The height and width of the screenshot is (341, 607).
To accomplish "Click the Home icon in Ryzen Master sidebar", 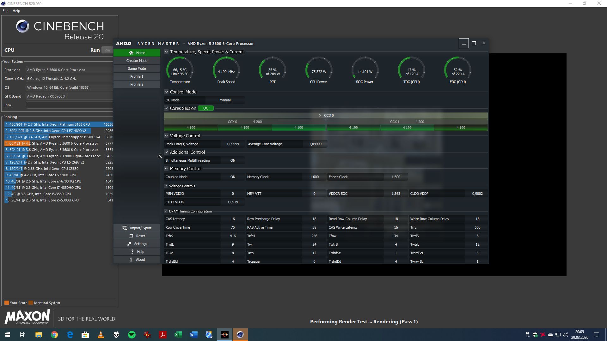I will pos(131,53).
